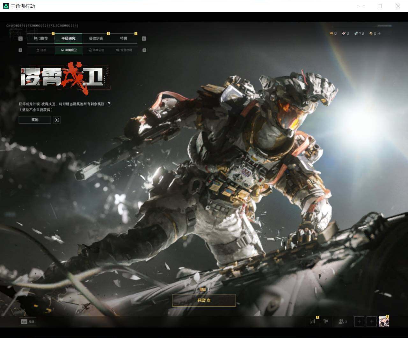408x338 pixels.
Task: Play the 凌霄戍卫 preview video
Action: click(x=57, y=120)
